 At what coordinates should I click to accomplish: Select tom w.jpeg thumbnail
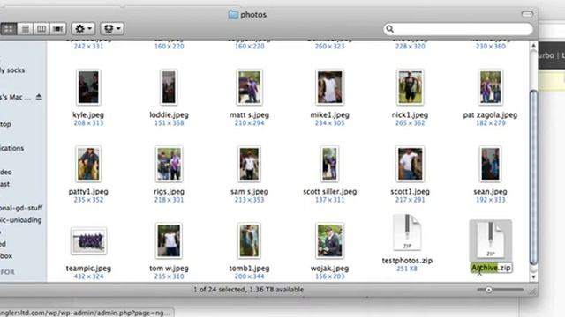point(169,240)
